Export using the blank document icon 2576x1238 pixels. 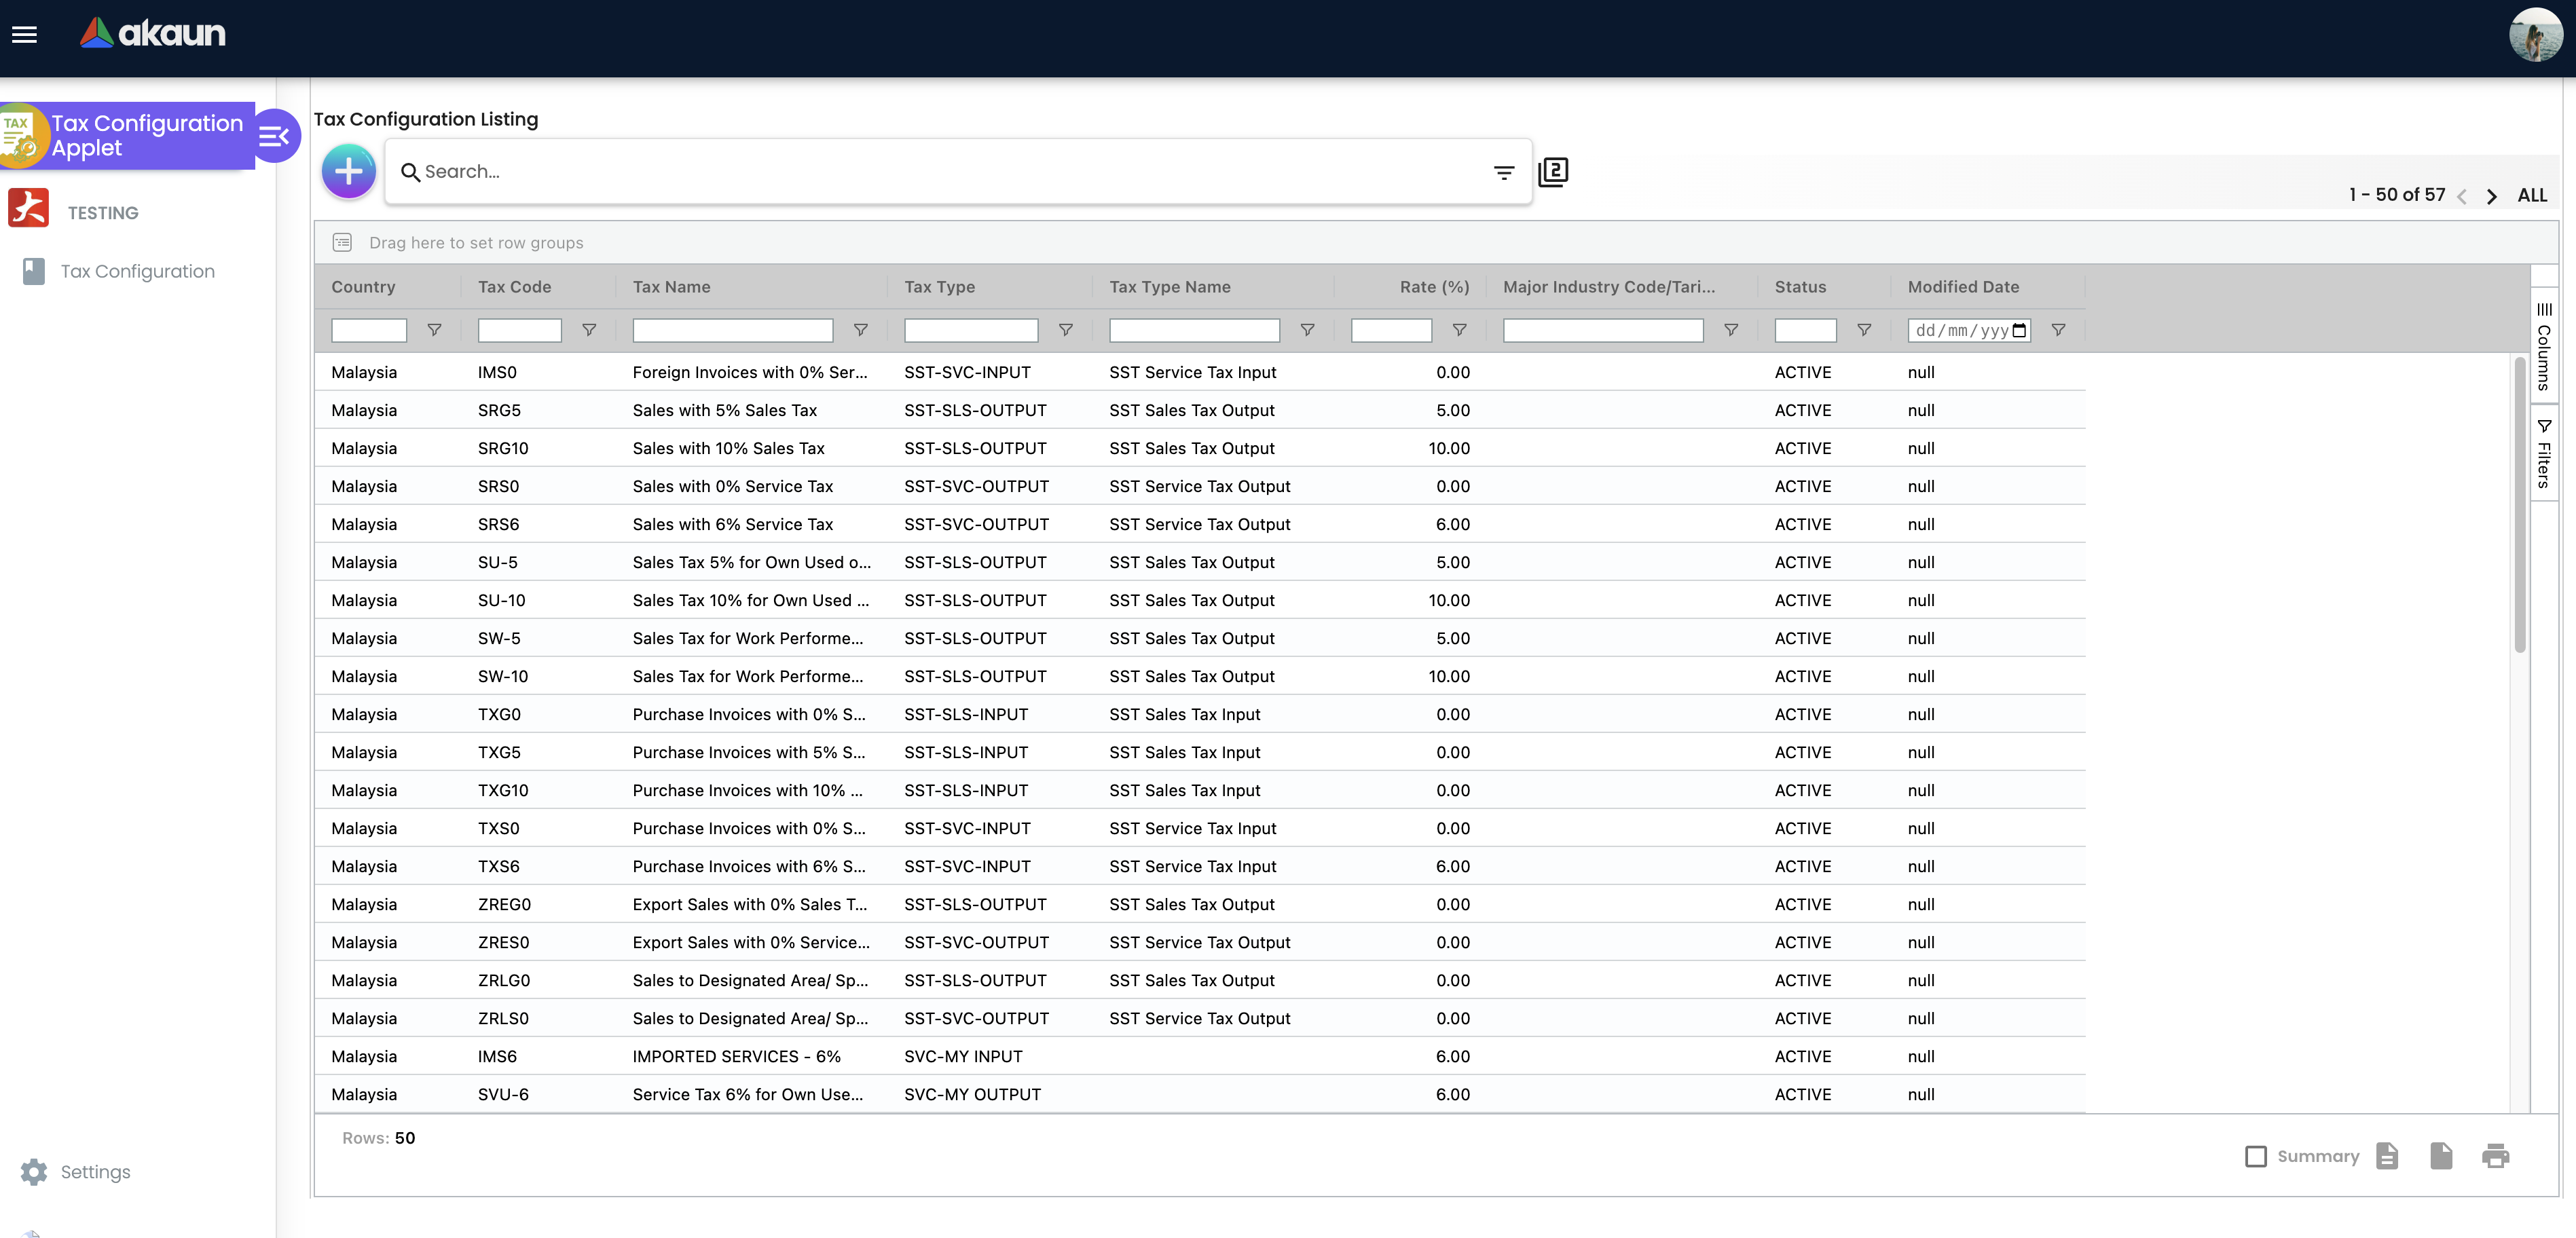(x=2441, y=1155)
